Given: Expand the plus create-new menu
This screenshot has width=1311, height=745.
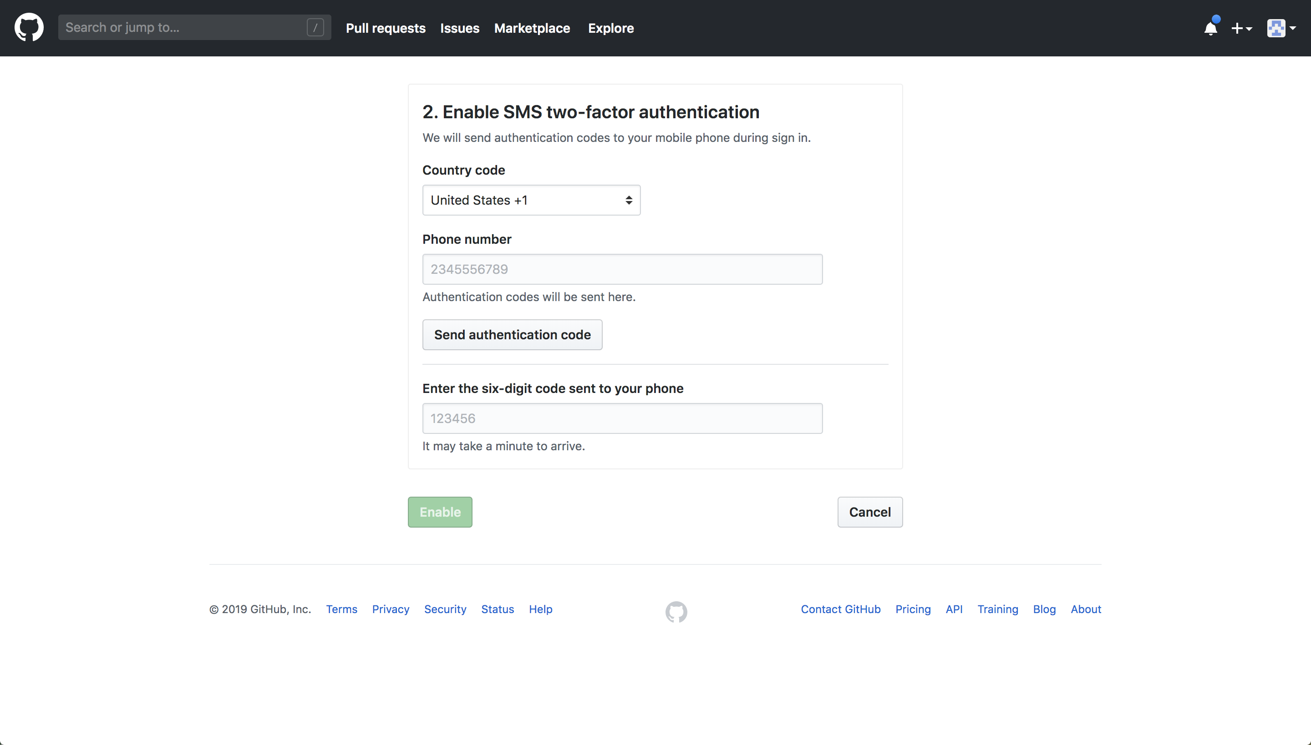Looking at the screenshot, I should click(1241, 28).
